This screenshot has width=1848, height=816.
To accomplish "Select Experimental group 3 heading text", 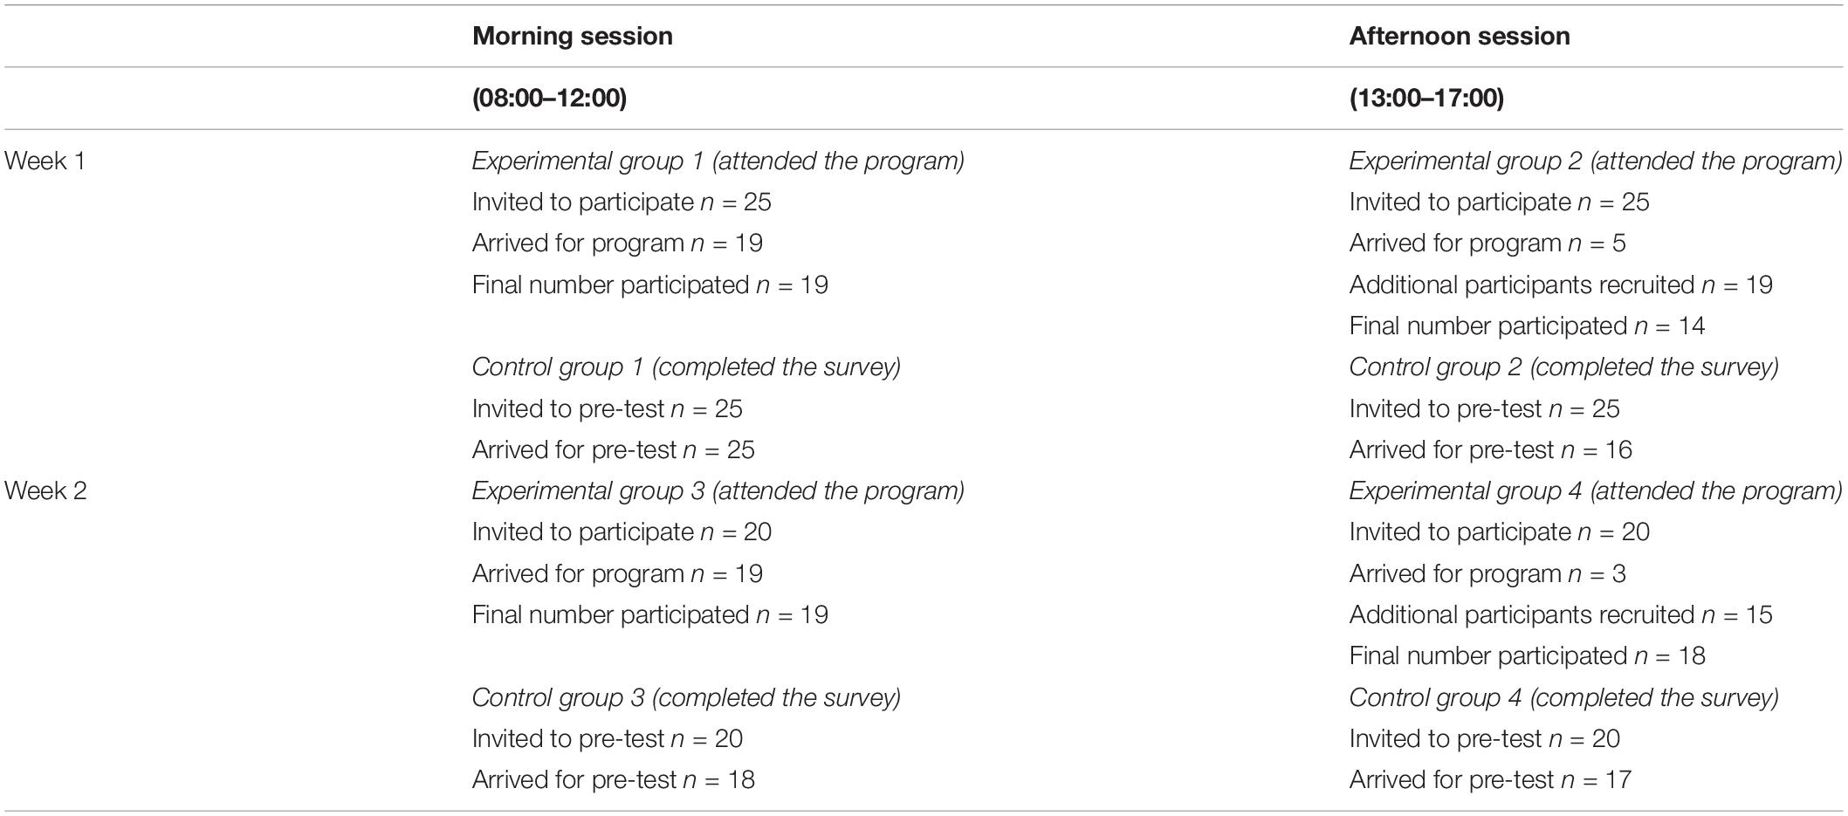I will click(x=718, y=491).
